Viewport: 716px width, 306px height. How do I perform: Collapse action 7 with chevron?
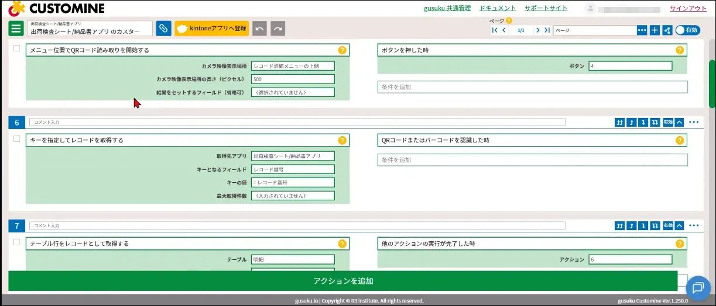(x=680, y=225)
